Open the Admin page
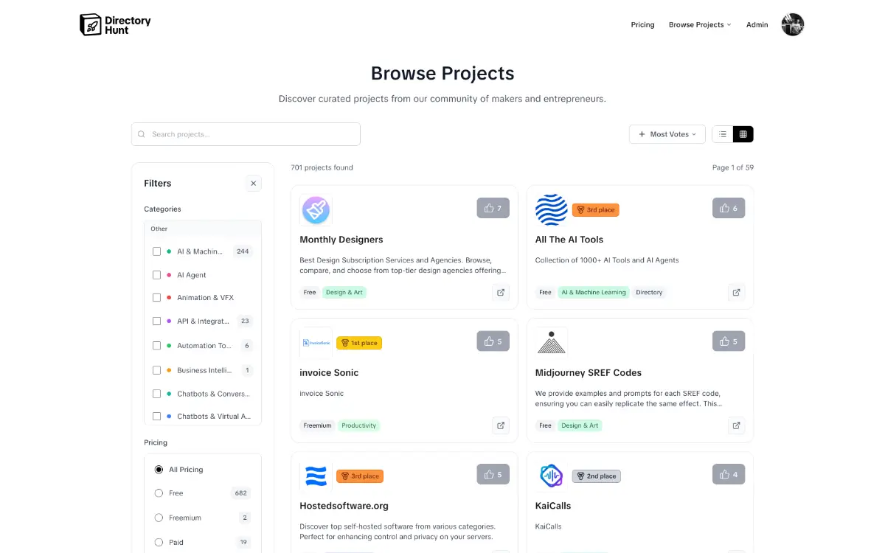 pos(757,25)
